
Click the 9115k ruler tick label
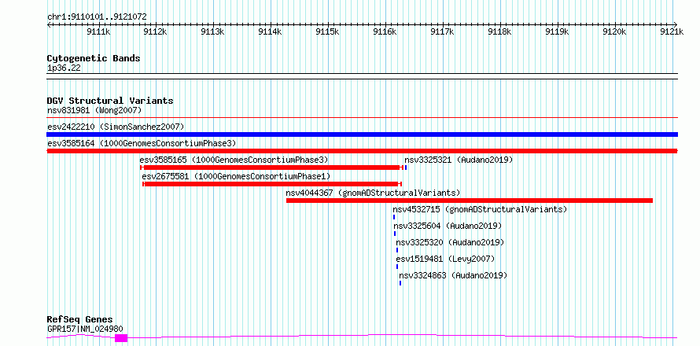tap(328, 31)
